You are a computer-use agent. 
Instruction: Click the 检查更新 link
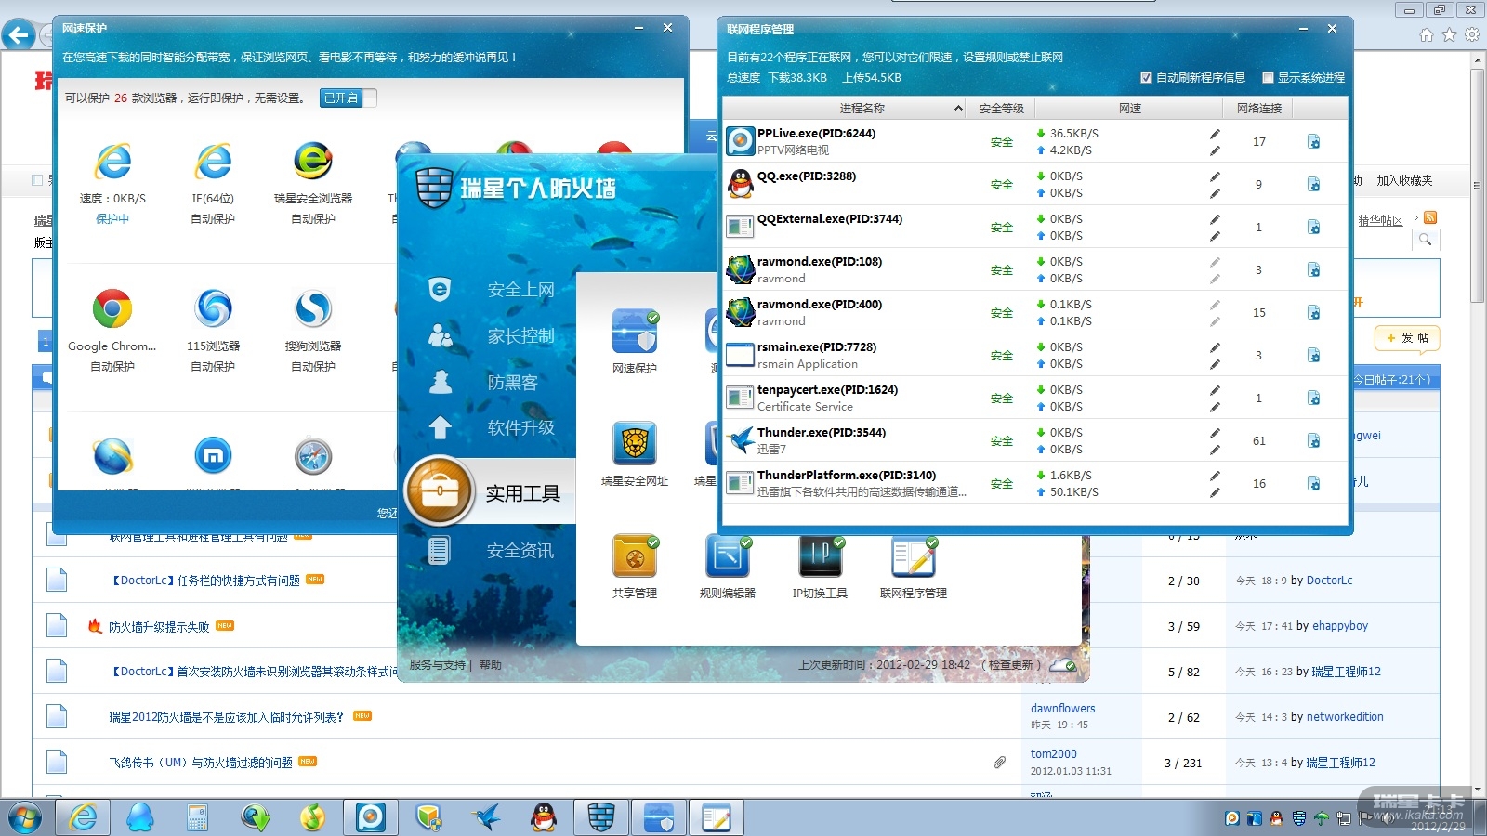(1009, 665)
